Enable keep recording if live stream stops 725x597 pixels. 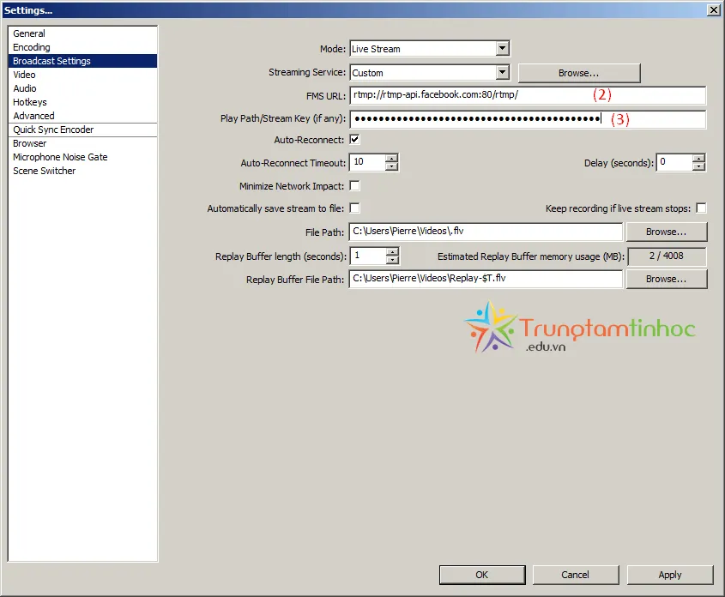click(701, 208)
